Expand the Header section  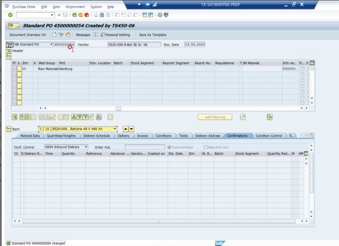(9, 50)
